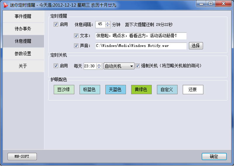Click the reminder text input field
Viewport: 234px width, 166px height.
141,36
